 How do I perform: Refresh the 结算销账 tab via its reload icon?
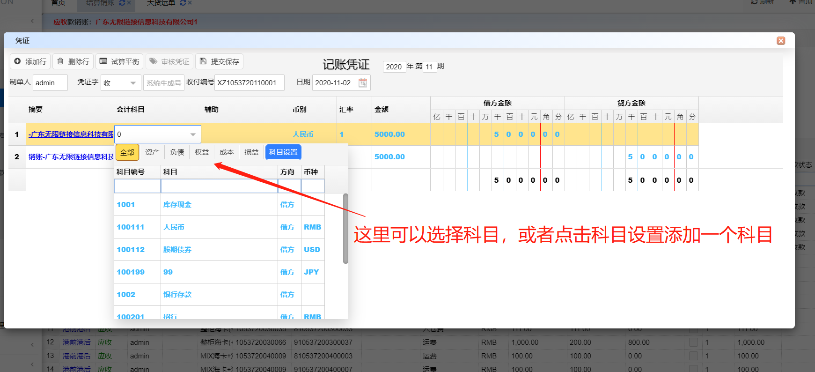tap(122, 3)
